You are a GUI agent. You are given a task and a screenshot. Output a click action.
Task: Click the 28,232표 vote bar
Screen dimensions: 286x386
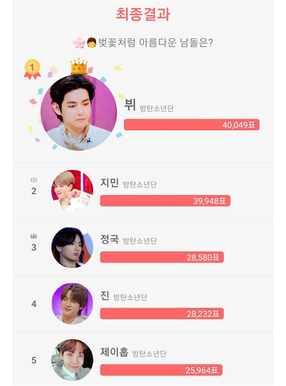162,314
